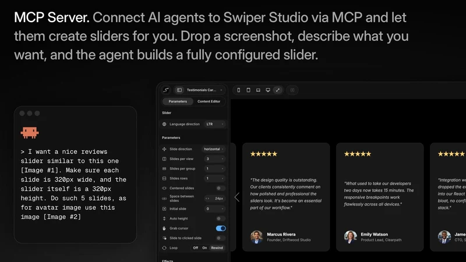
Task: Click the Initial slide icon
Action: pyautogui.click(x=164, y=209)
